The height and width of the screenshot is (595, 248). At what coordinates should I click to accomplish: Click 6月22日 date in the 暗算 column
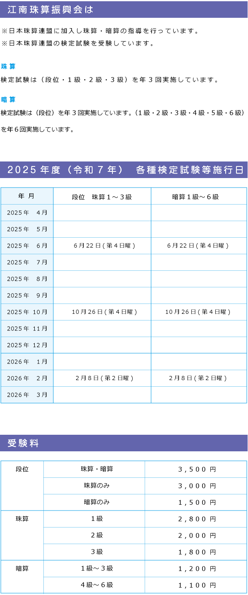(x=198, y=246)
